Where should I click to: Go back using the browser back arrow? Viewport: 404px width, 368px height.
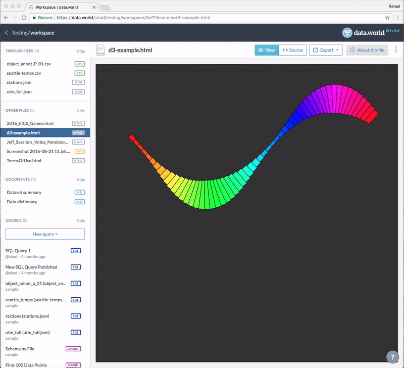point(7,18)
